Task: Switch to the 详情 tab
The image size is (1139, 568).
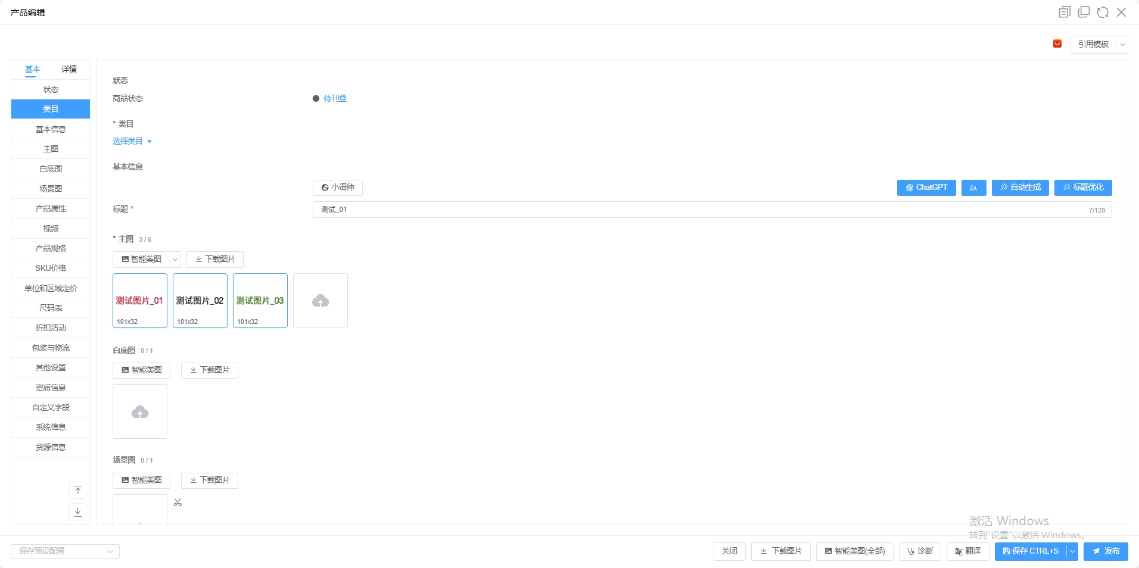Action: point(69,69)
